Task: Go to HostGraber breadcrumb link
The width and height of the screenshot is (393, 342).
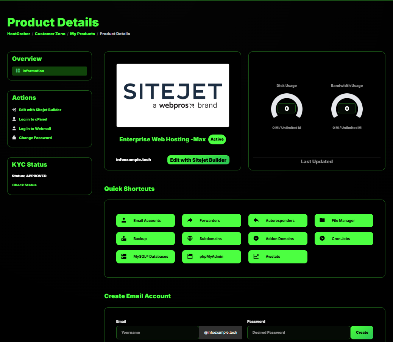Action: 19,34
